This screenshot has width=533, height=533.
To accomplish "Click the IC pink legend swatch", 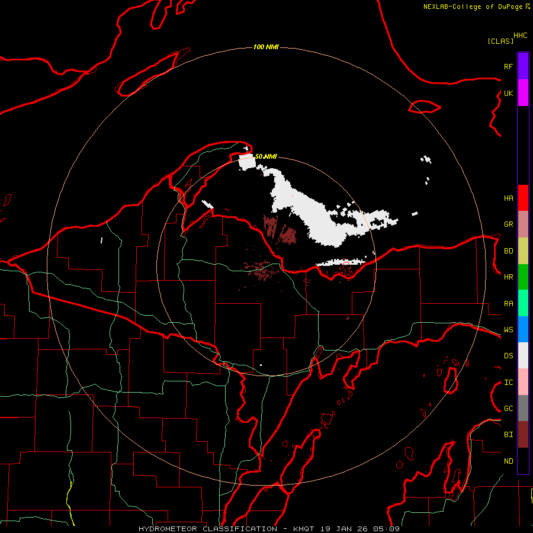I will (x=523, y=382).
